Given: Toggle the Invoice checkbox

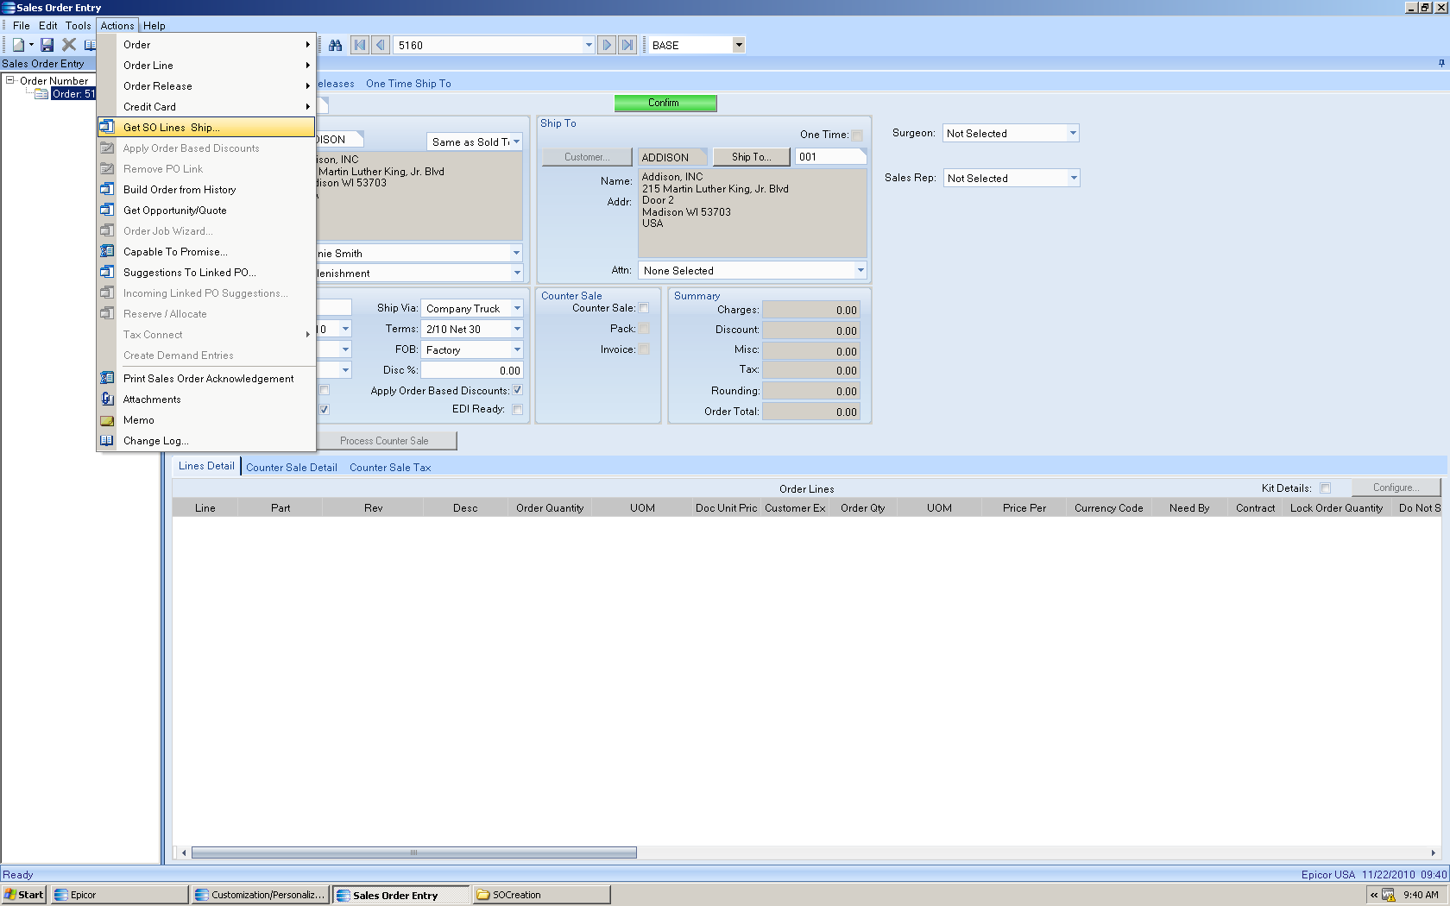Looking at the screenshot, I should point(644,349).
